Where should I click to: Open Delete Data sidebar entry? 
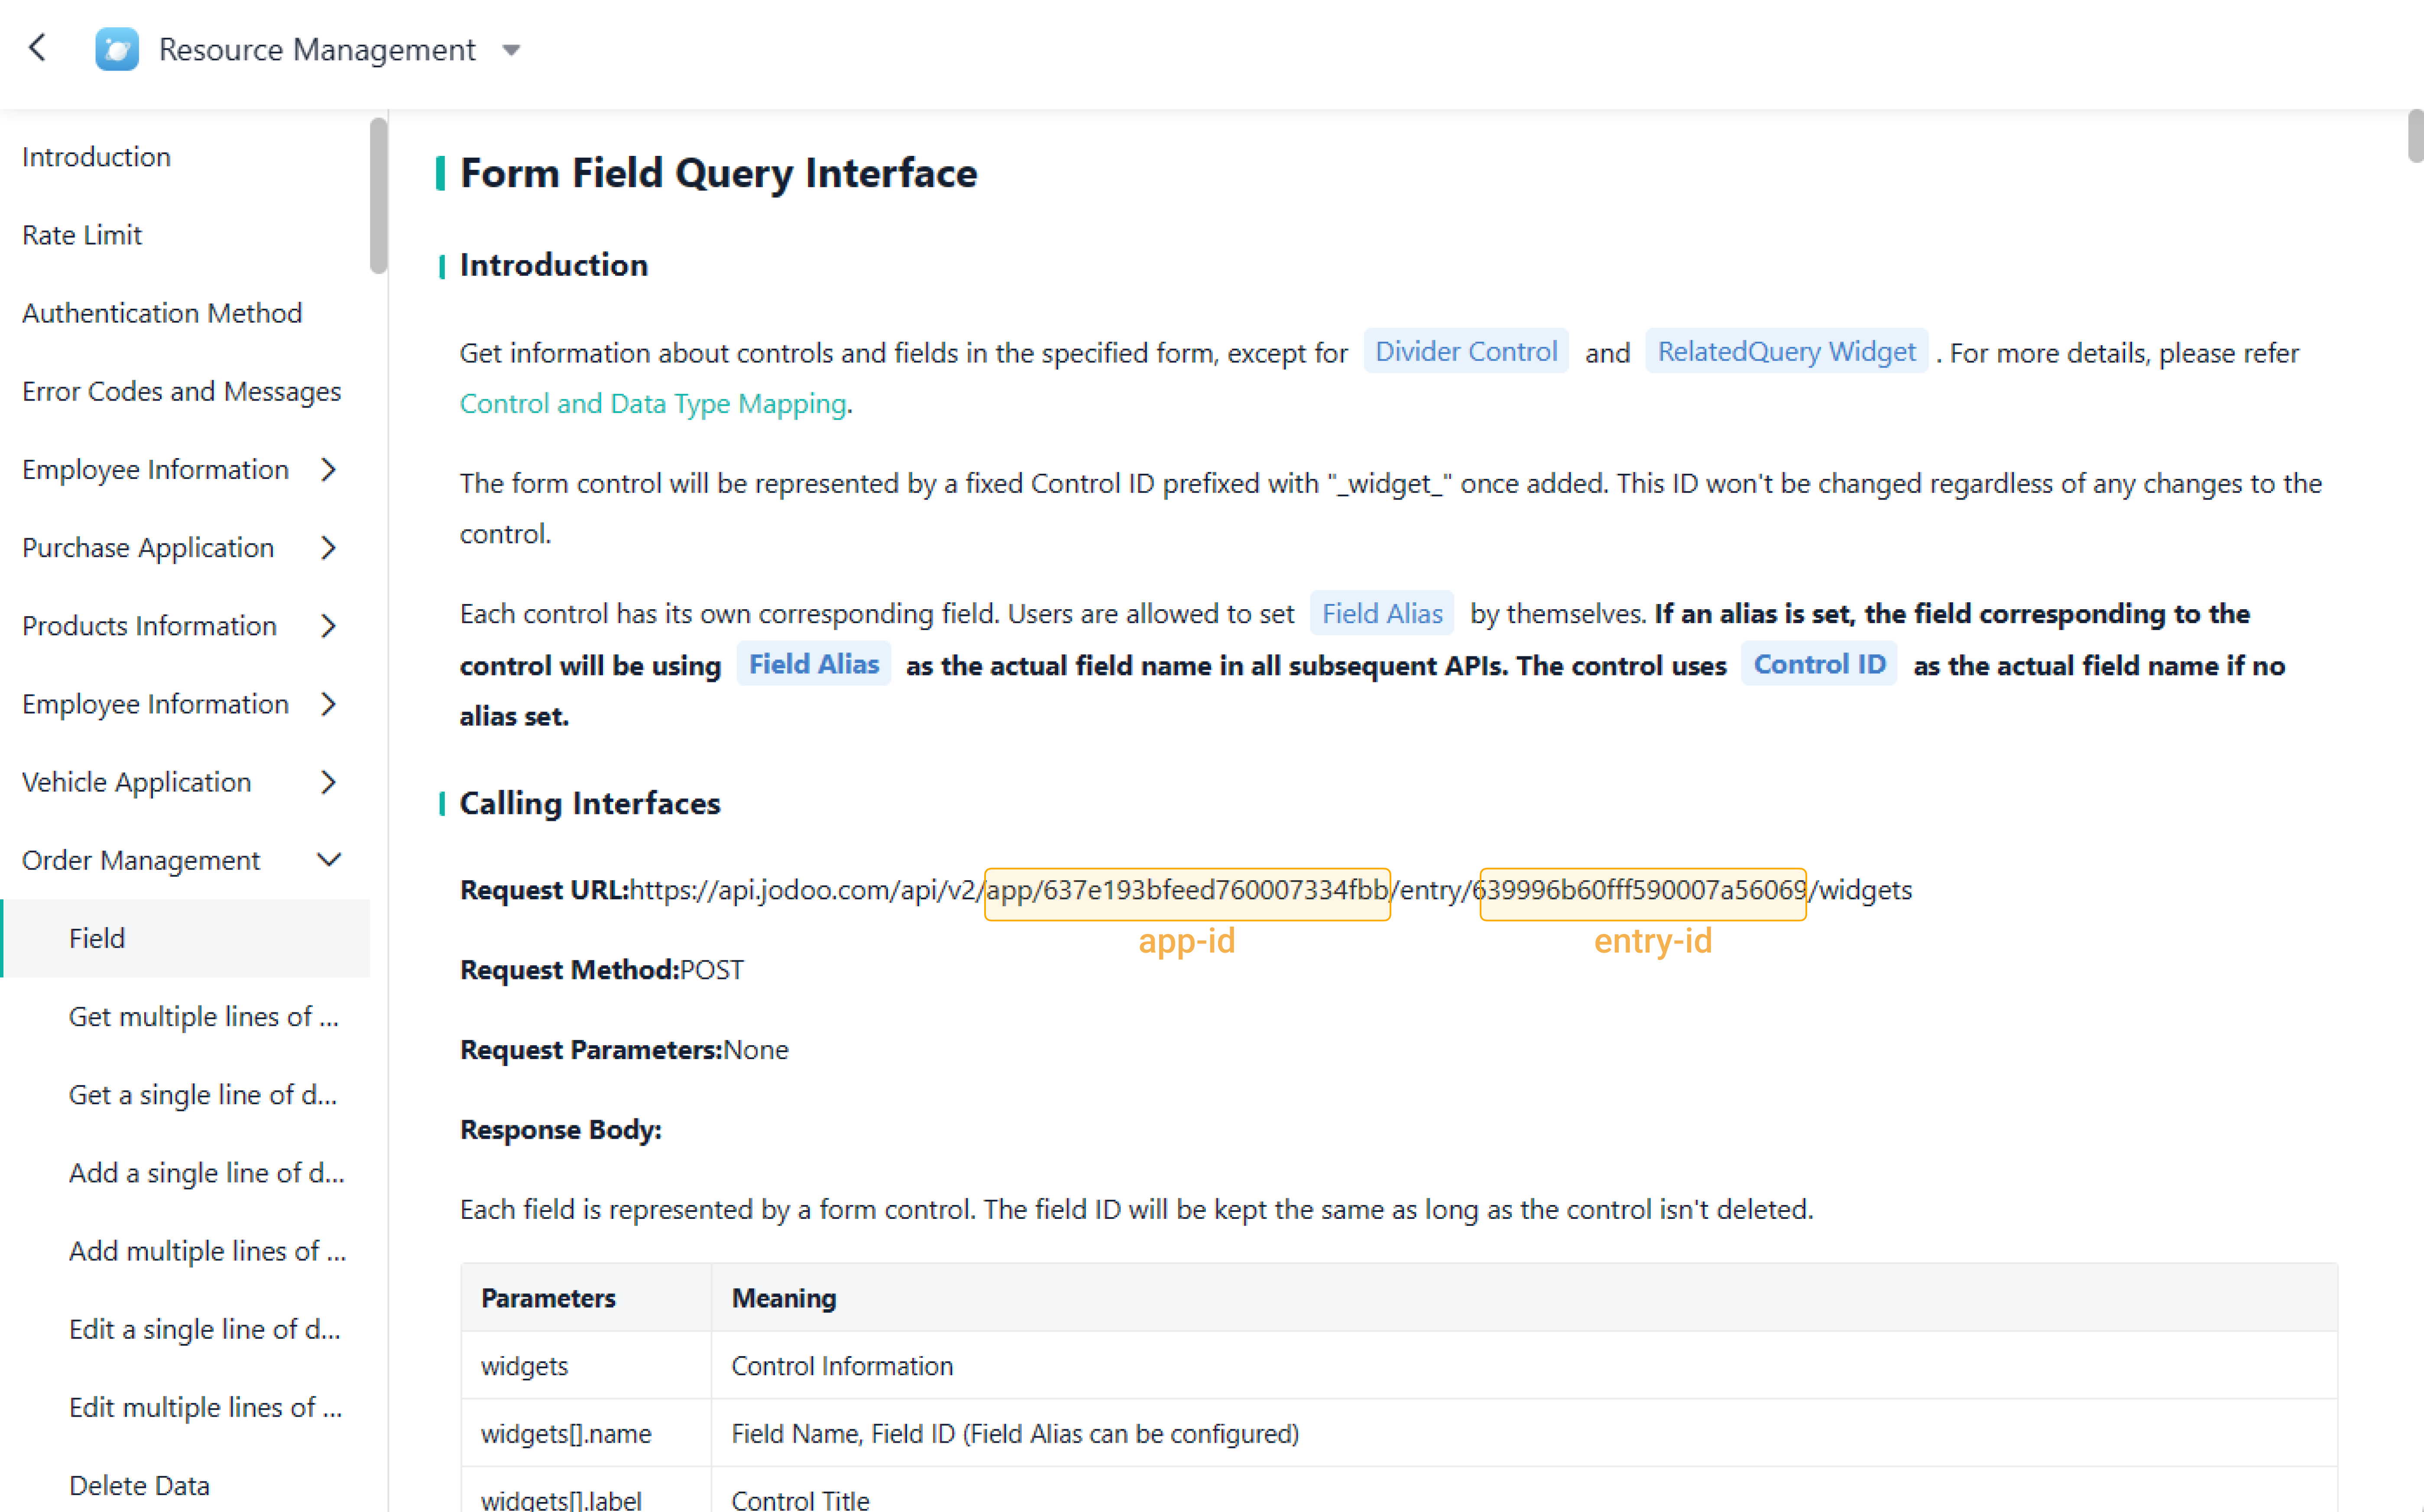point(139,1485)
